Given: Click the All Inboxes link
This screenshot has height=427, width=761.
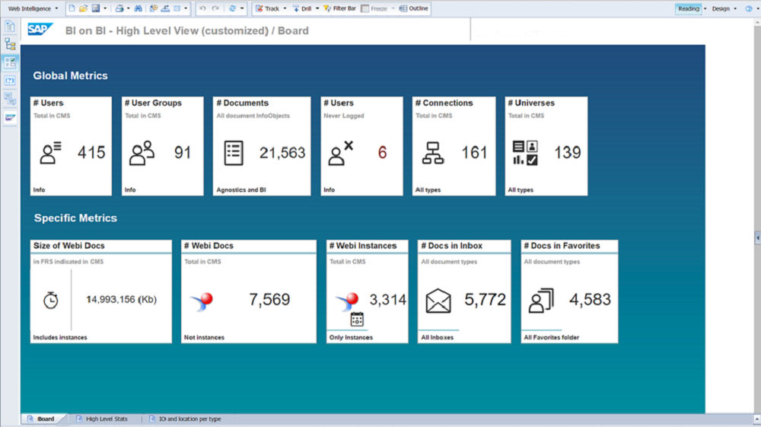Looking at the screenshot, I should tap(437, 337).
